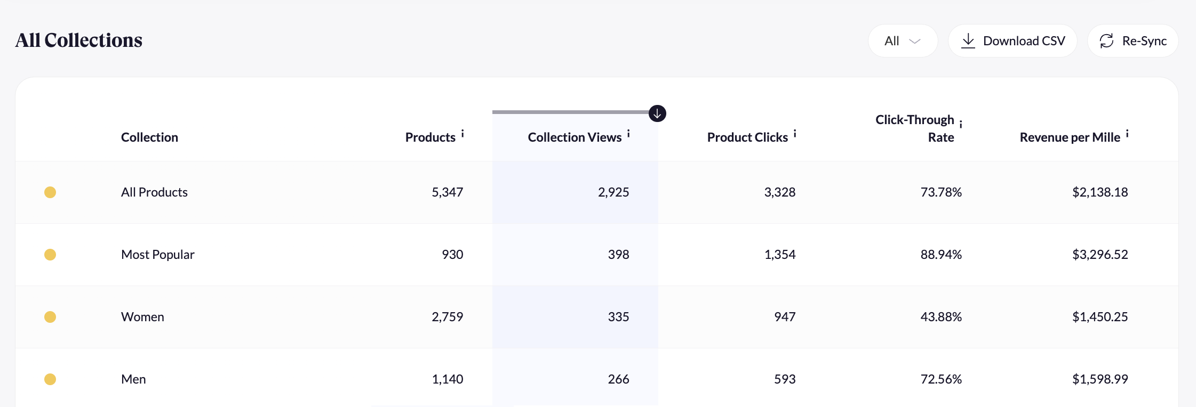Image resolution: width=1196 pixels, height=407 pixels.
Task: Select the 947 product clicks value
Action: [785, 317]
